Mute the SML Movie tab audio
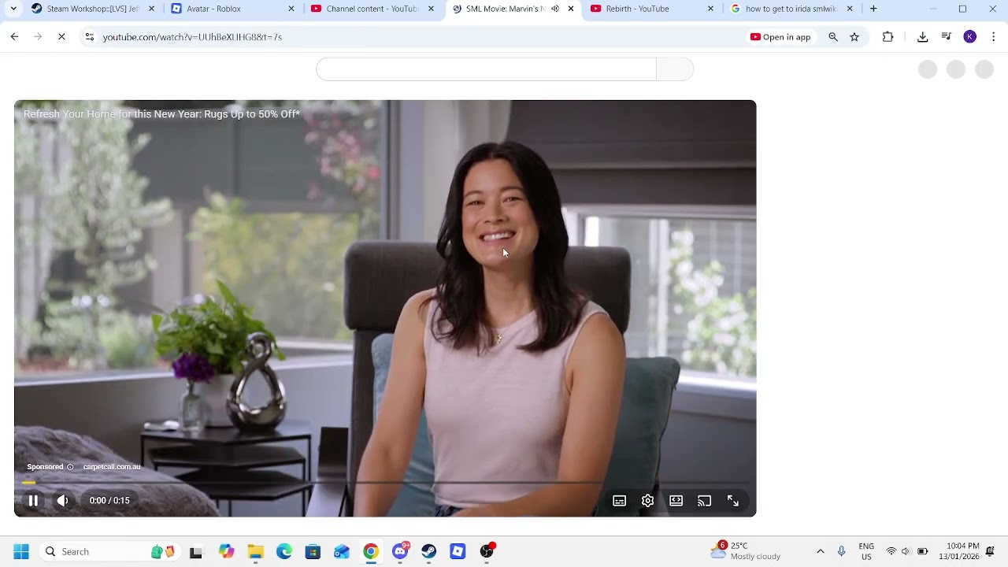 tap(555, 9)
